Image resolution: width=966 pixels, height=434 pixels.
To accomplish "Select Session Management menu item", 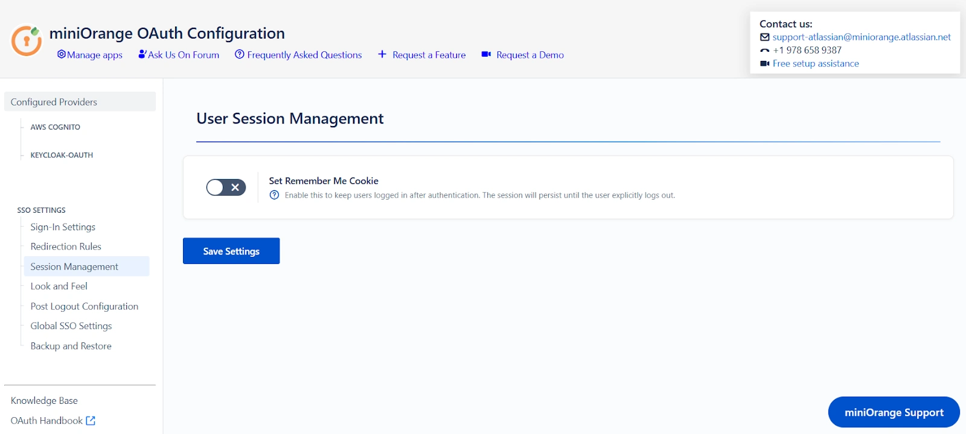I will click(86, 266).
